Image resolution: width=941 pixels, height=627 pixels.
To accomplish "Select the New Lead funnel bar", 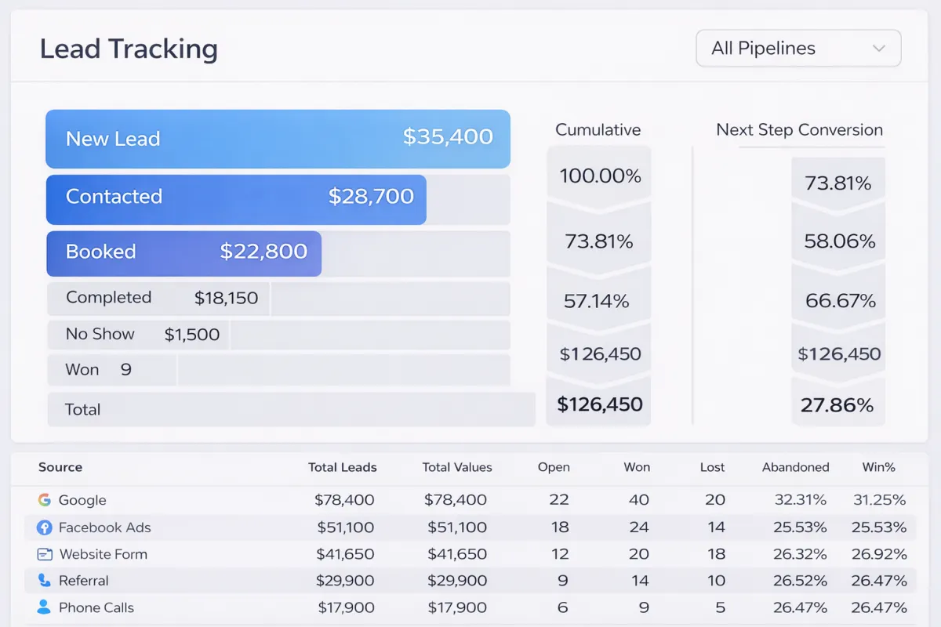I will click(x=278, y=139).
